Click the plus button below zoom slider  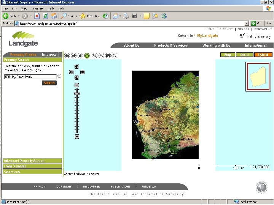click(x=77, y=137)
